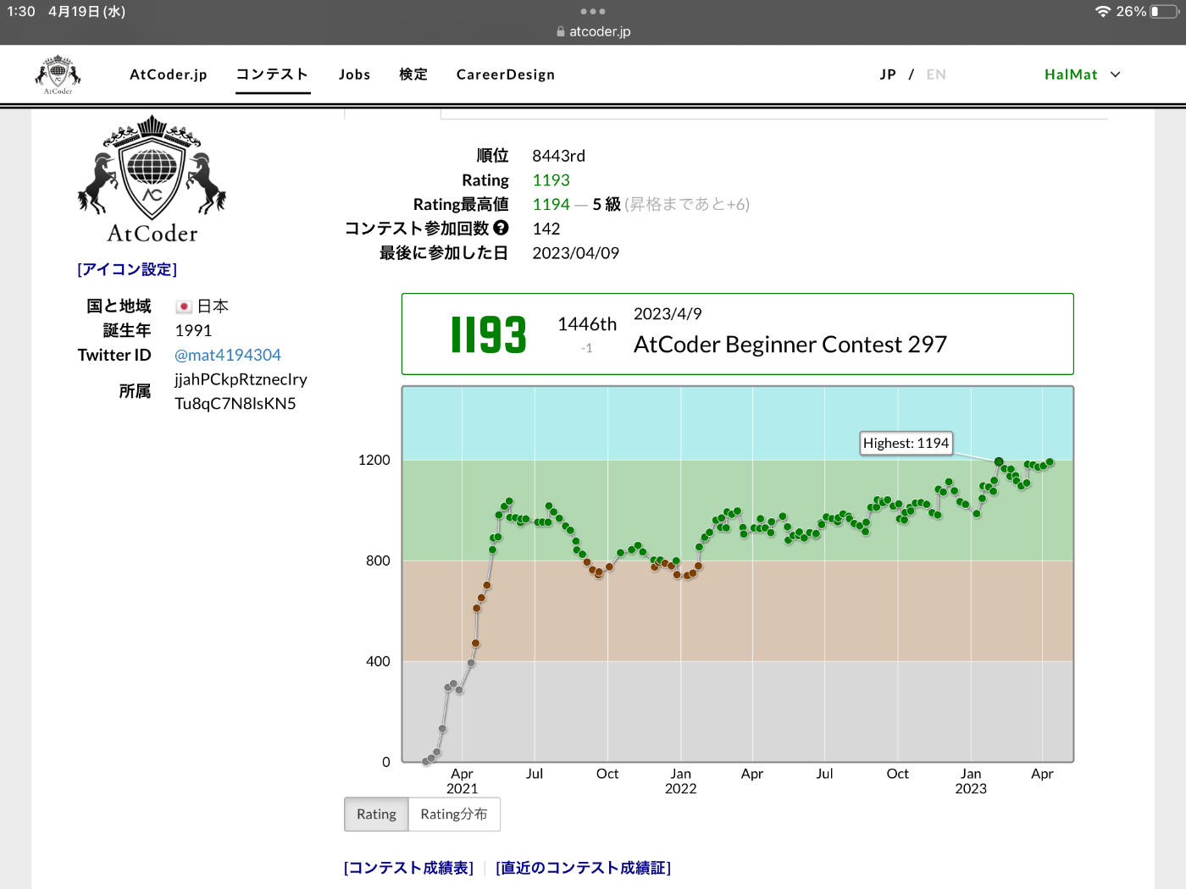The image size is (1186, 889).
Task: Click the 5 級 kyu label
Action: click(x=607, y=204)
